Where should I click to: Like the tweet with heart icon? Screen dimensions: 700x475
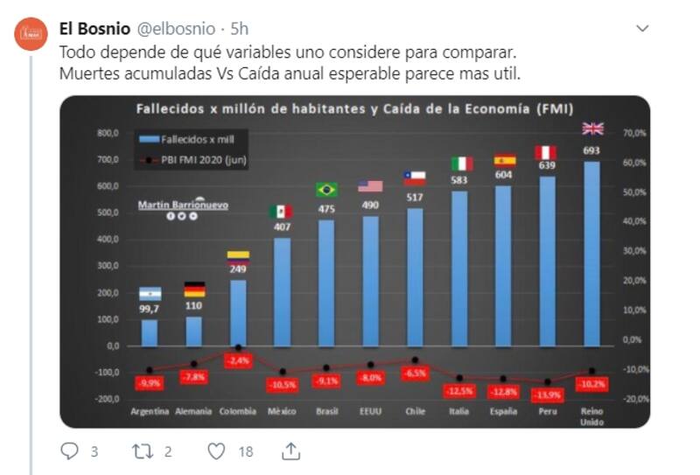[x=217, y=451]
